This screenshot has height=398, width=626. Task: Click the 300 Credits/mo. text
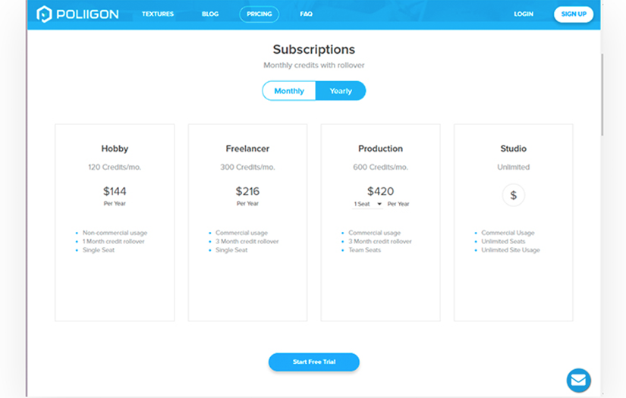pyautogui.click(x=247, y=167)
